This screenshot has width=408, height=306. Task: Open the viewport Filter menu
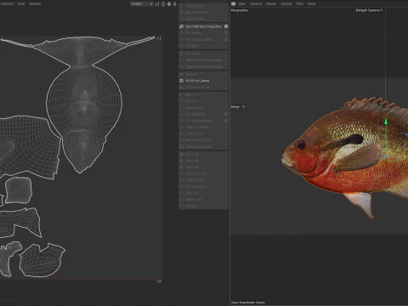point(300,3)
